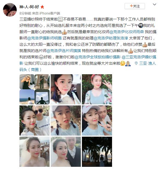160x169 pixels.
Task: Click the iPhone客户端 source link
Action: [x=50, y=13]
